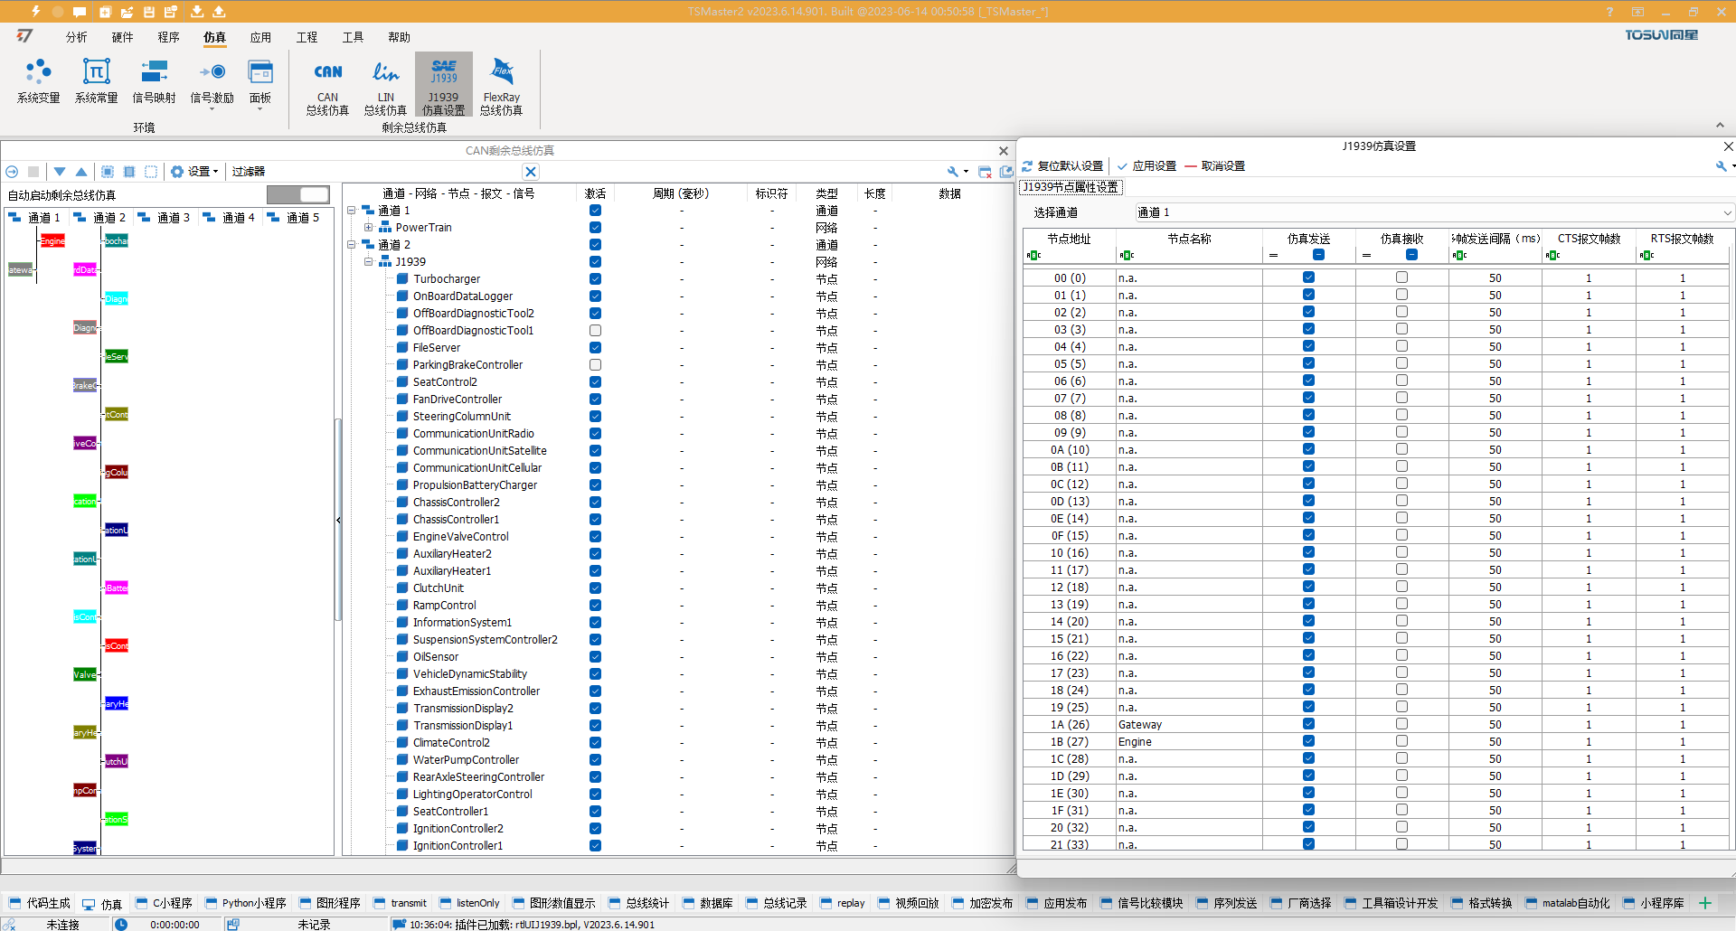Expand the PowerTrain network node
The height and width of the screenshot is (931, 1736).
click(x=369, y=228)
